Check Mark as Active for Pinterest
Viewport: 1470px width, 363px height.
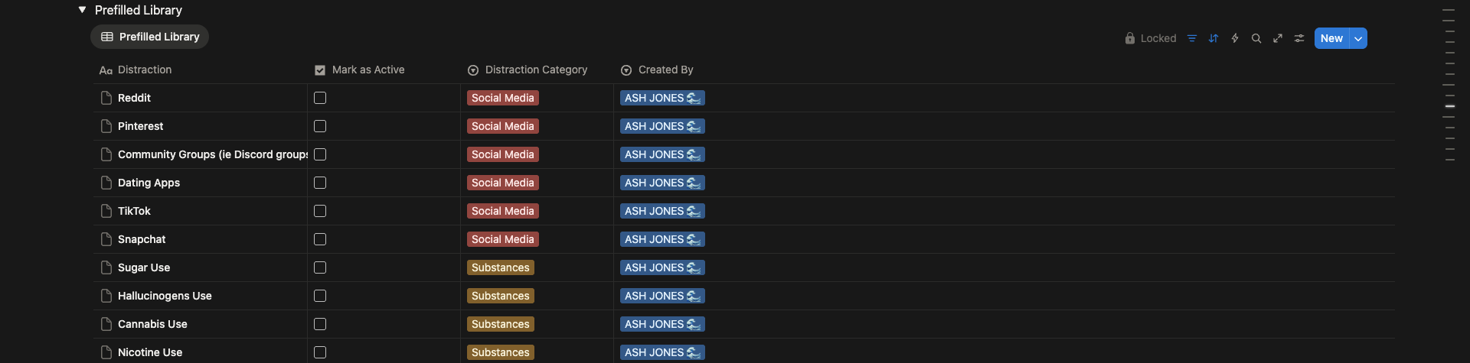[320, 126]
